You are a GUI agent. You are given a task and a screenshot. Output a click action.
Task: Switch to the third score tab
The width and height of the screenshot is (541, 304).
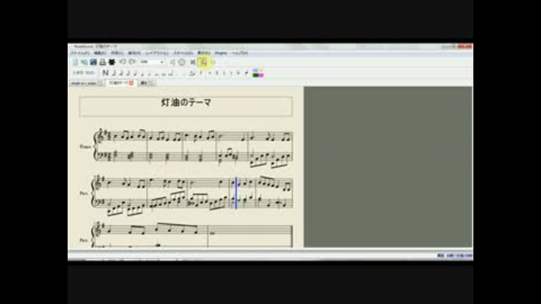coord(145,83)
